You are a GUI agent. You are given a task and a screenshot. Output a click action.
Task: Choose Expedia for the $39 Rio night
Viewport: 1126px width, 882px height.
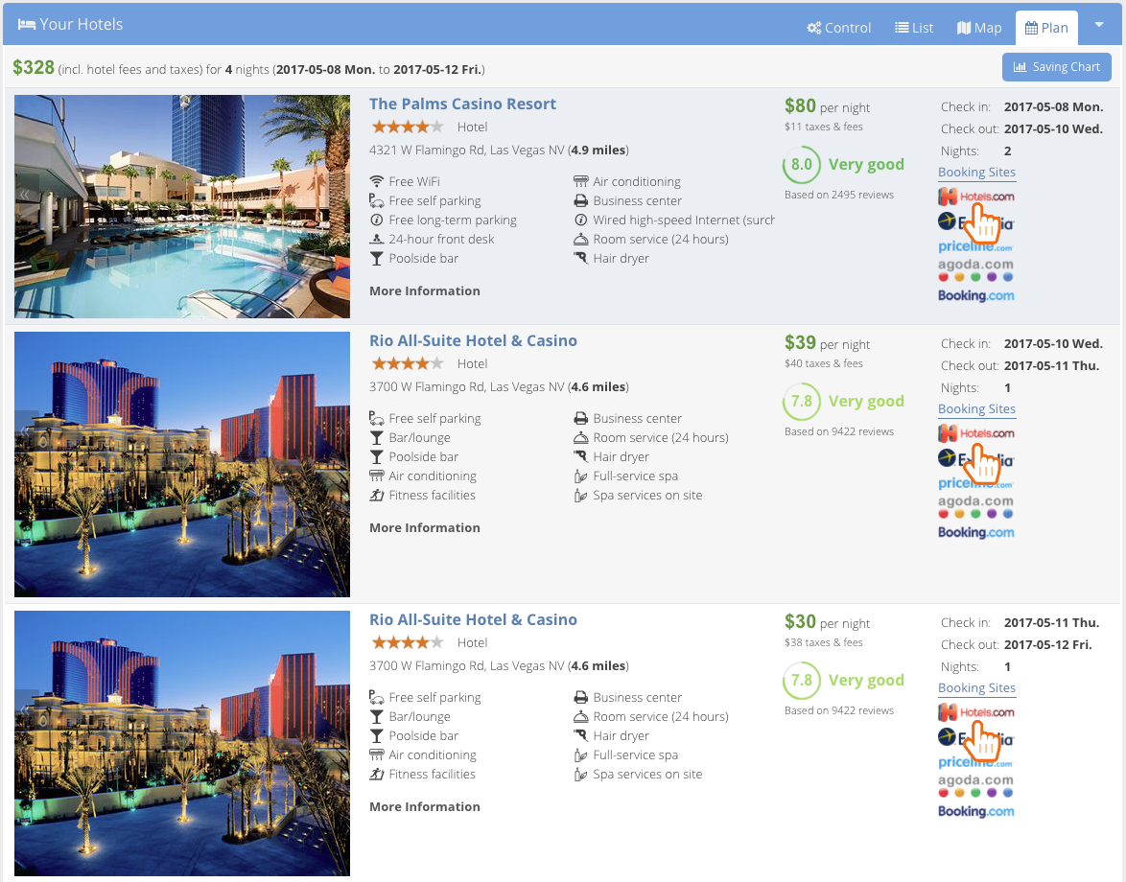(x=976, y=459)
